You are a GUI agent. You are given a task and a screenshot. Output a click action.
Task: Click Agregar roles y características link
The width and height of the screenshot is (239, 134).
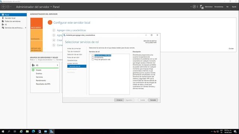(71, 30)
